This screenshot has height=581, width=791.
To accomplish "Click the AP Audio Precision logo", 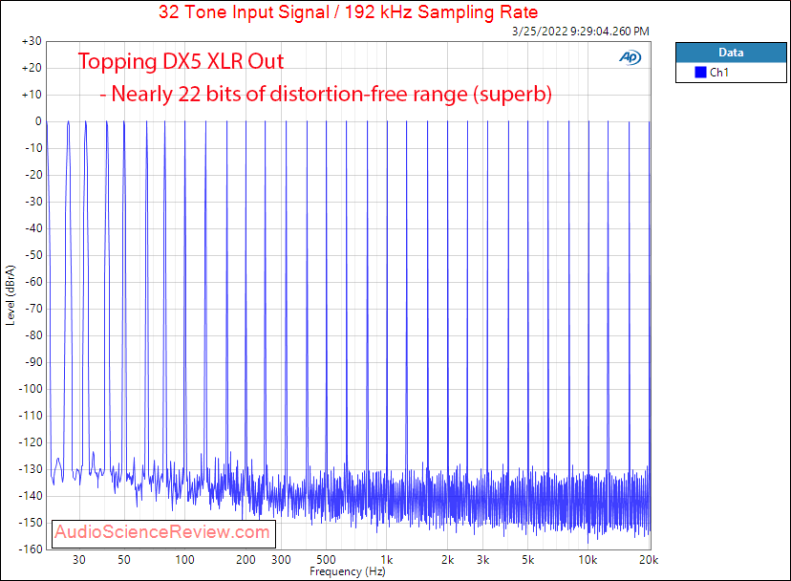I will tap(631, 57).
